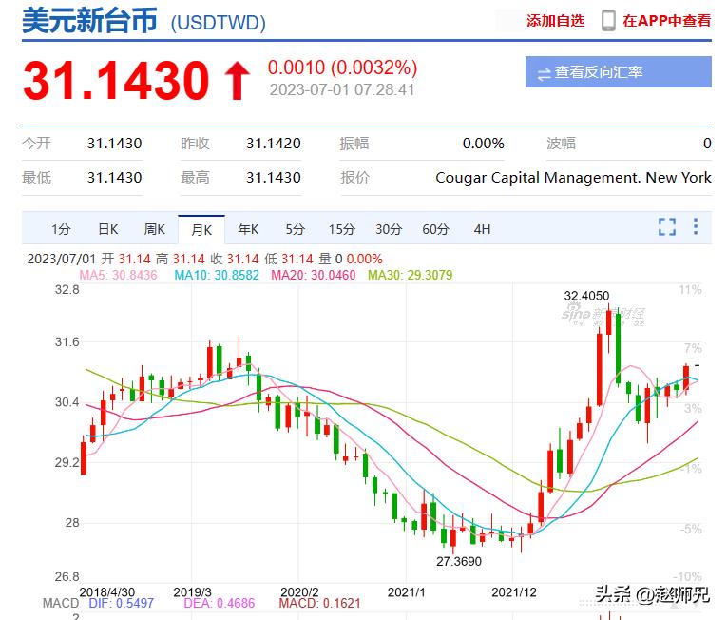Click the swap arrows icon on reverse rate button

pyautogui.click(x=544, y=73)
